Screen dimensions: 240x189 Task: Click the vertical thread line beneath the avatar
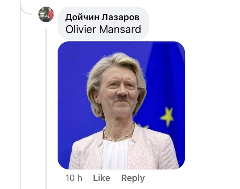(46, 107)
